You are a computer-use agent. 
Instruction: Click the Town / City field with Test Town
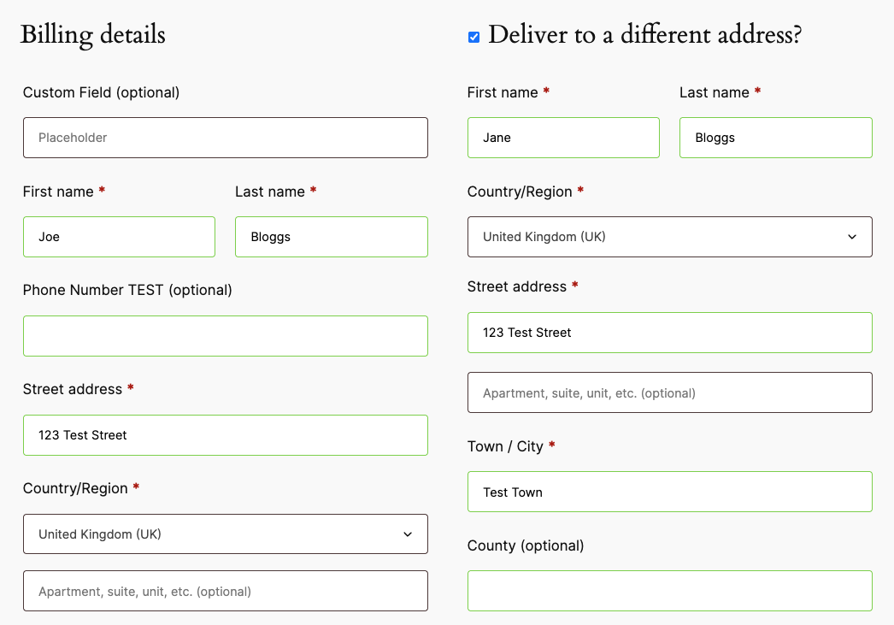[669, 492]
